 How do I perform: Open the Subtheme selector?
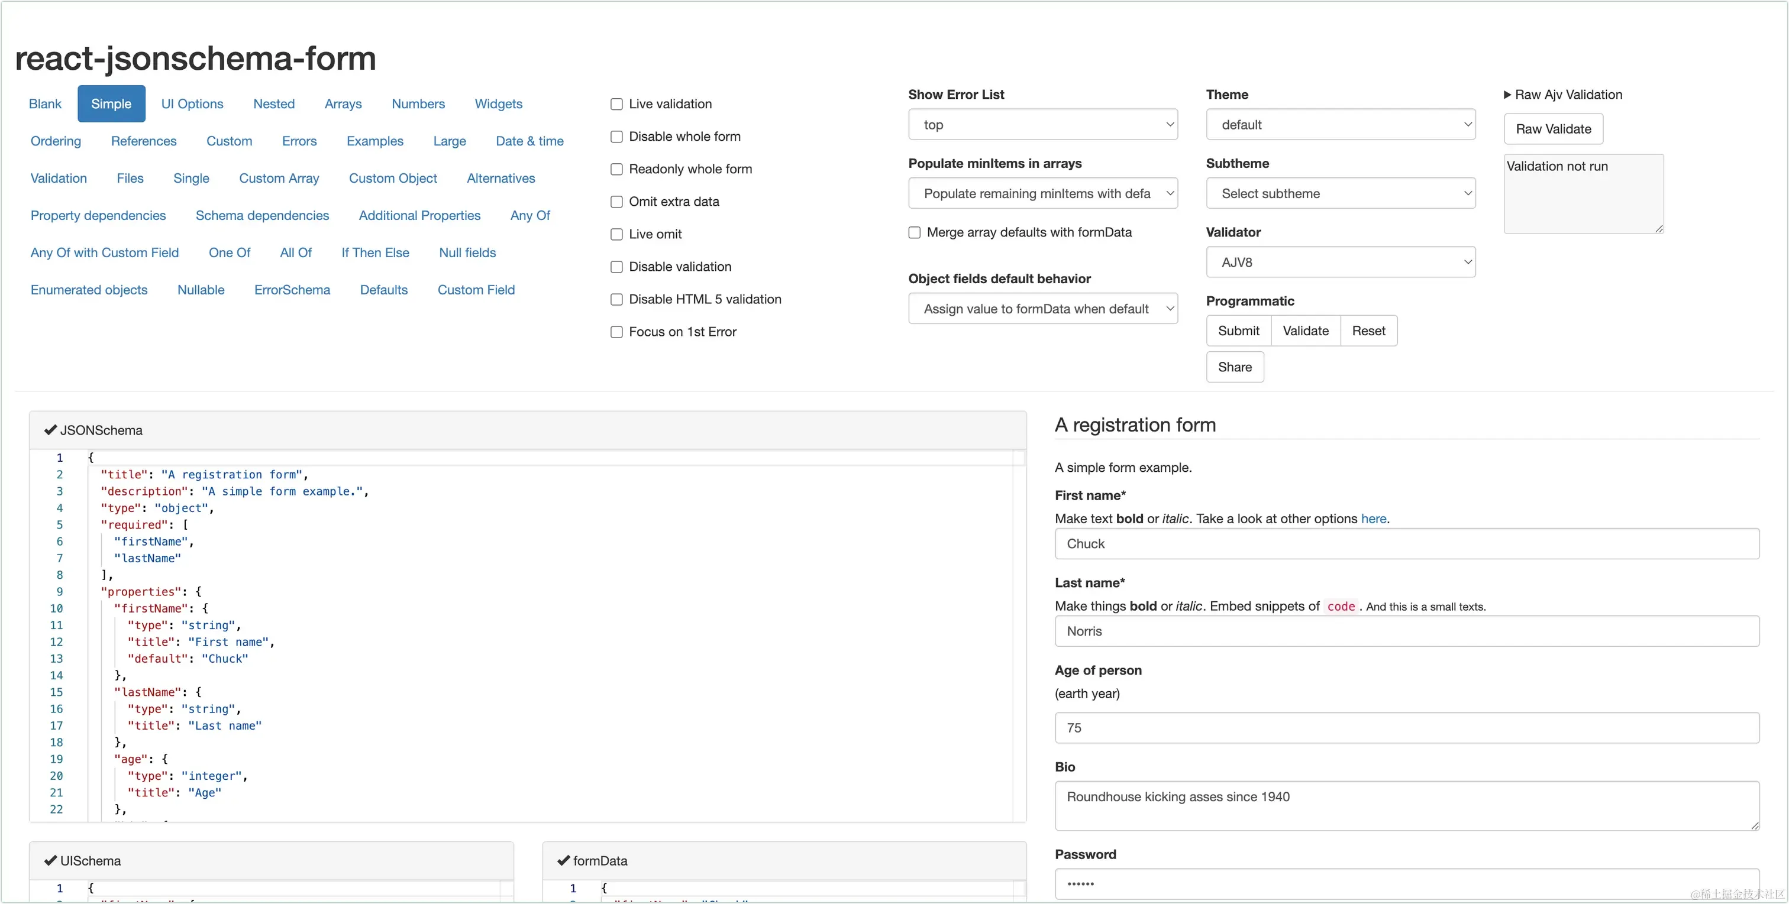(1341, 193)
